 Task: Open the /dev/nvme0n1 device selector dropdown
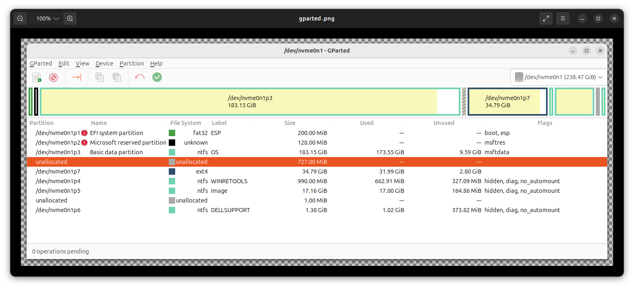(x=558, y=77)
